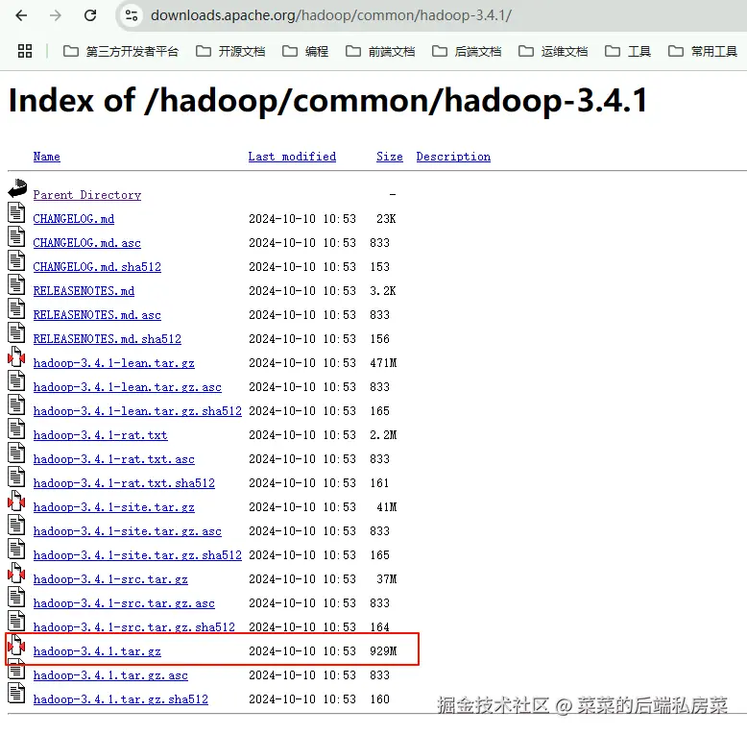This screenshot has width=747, height=735.
Task: Open site information icon in address bar
Action: point(132,15)
